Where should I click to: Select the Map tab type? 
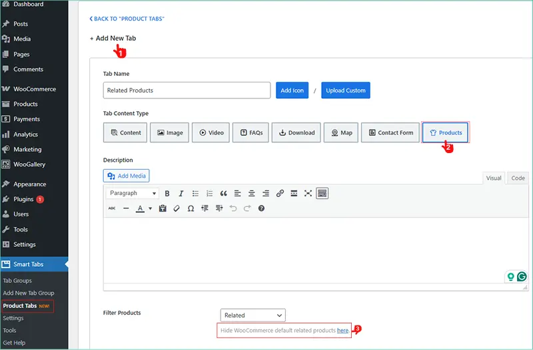pos(341,132)
